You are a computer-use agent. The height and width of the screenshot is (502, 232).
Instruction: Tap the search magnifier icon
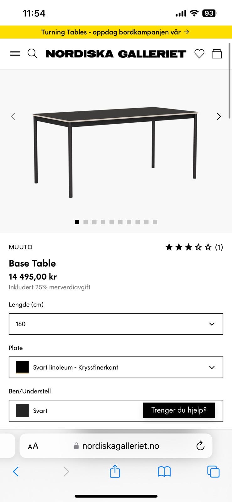(x=32, y=54)
